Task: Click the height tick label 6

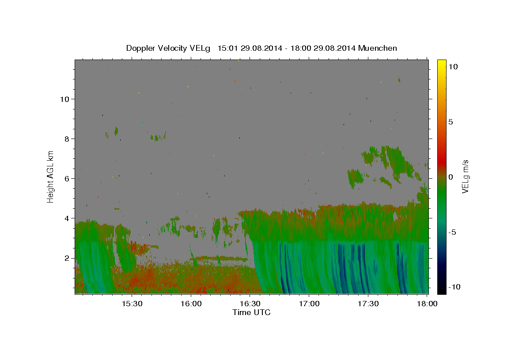Action: (67, 178)
